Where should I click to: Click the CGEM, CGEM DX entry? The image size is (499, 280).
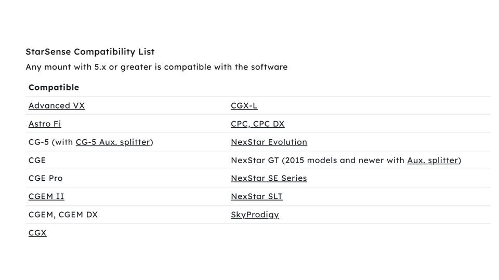(x=63, y=215)
